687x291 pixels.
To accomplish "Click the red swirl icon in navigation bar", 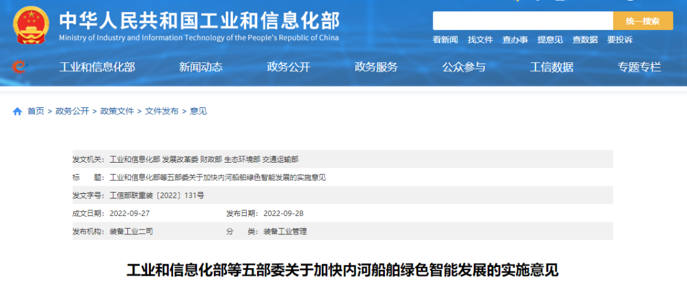I will click(x=19, y=67).
